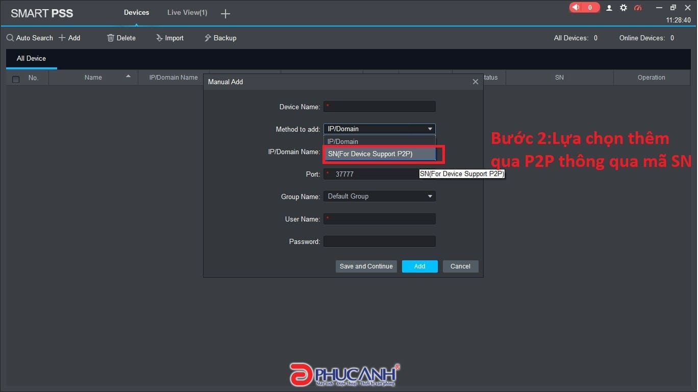
Task: Restore down the SmartPSS window
Action: [673, 8]
